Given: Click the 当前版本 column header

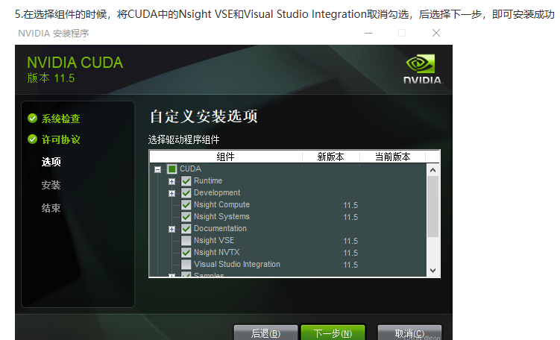Looking at the screenshot, I should click(392, 157).
